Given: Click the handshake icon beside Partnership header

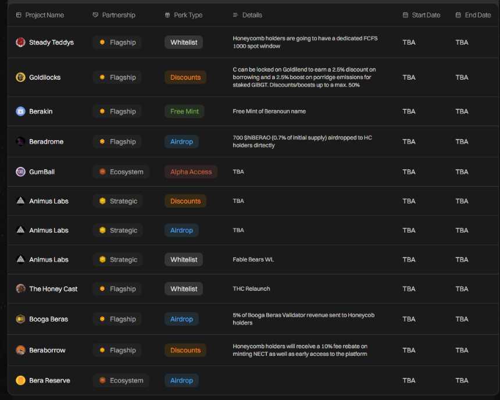Looking at the screenshot, I should pyautogui.click(x=95, y=15).
